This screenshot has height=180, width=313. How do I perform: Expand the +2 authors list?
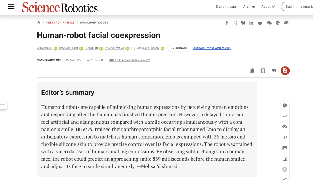click(179, 48)
